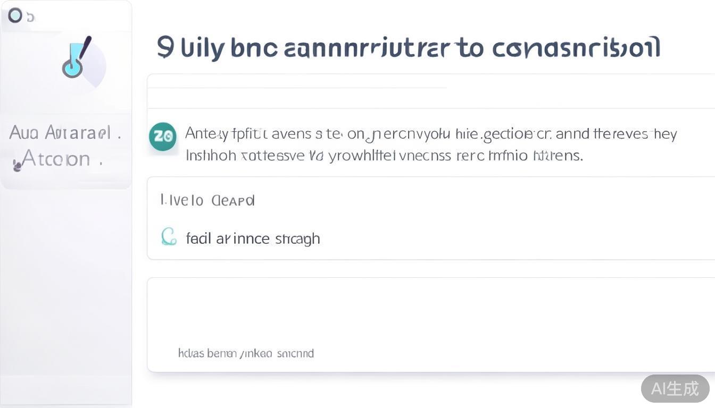This screenshot has width=715, height=408.
Task: Click the hdas benen /inkao smcnnd text
Action: click(x=246, y=353)
